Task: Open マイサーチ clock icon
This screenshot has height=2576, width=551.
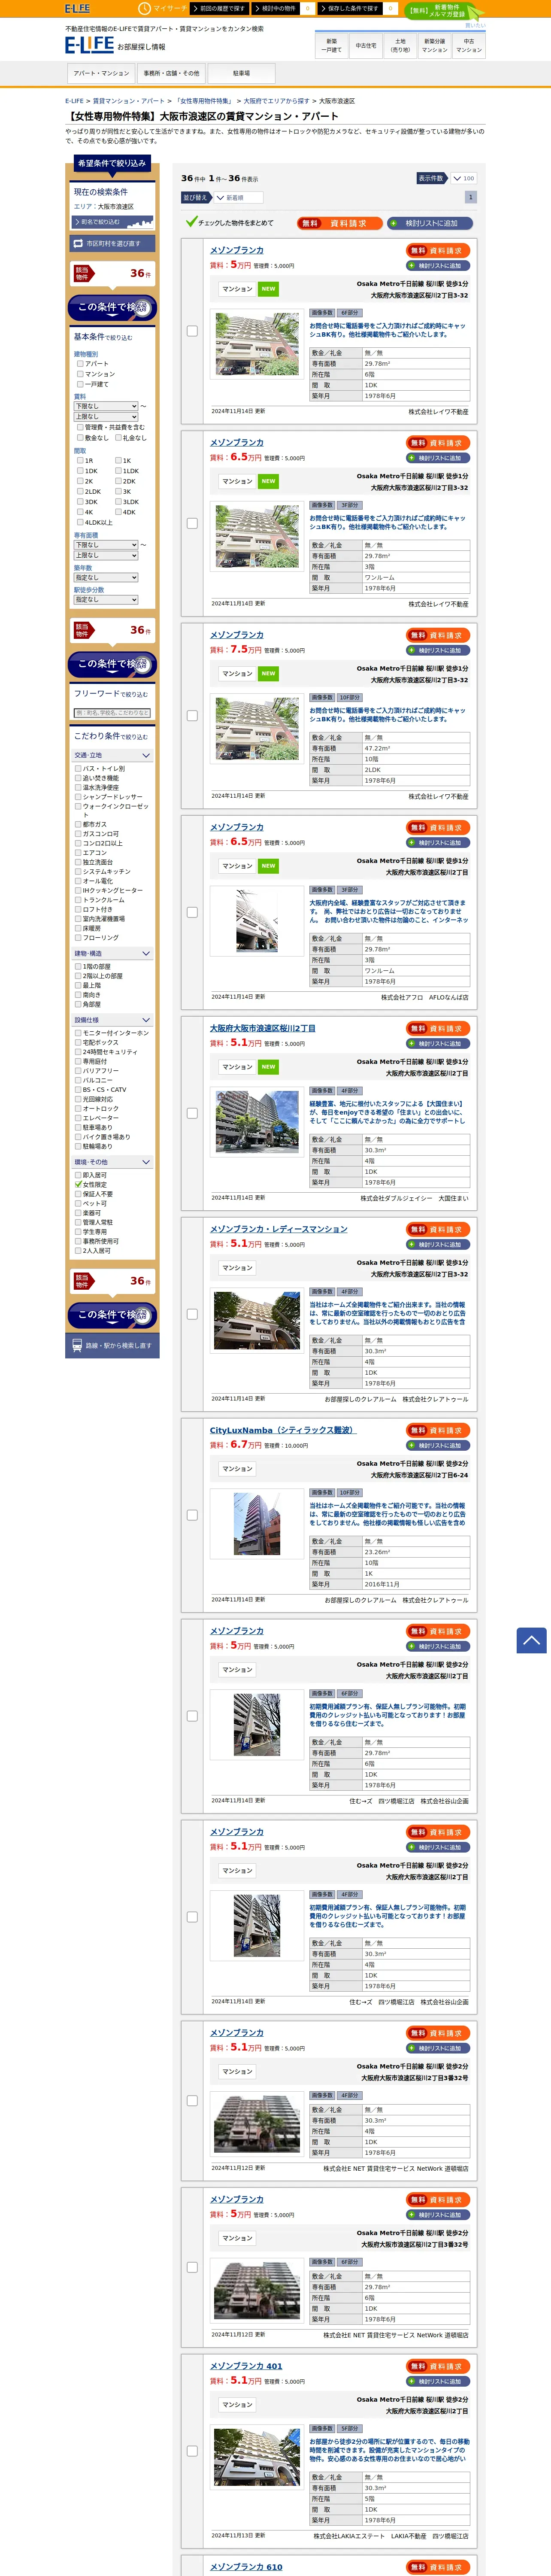Action: [145, 8]
